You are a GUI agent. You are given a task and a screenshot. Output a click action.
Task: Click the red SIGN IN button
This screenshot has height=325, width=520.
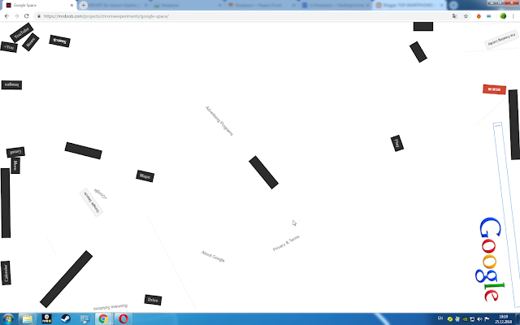[494, 89]
